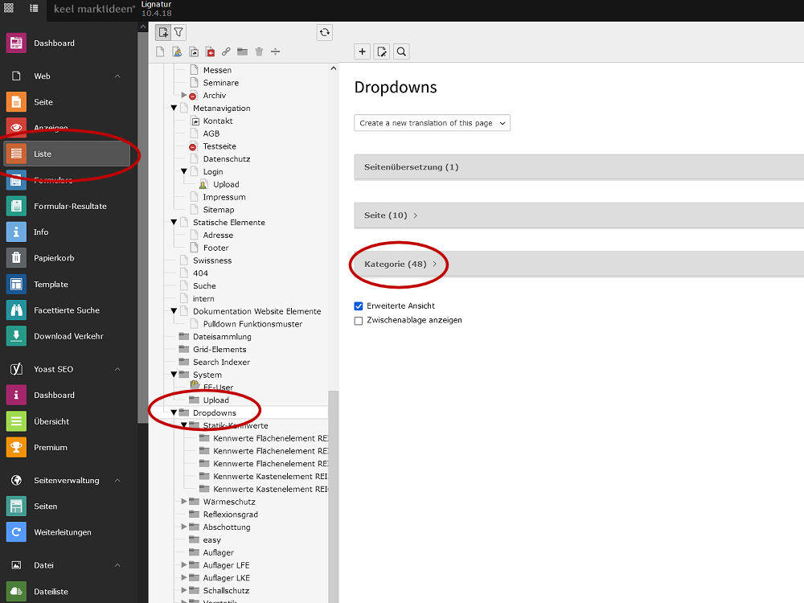Select the Datenschutz page
The height and width of the screenshot is (603, 804).
[227, 159]
